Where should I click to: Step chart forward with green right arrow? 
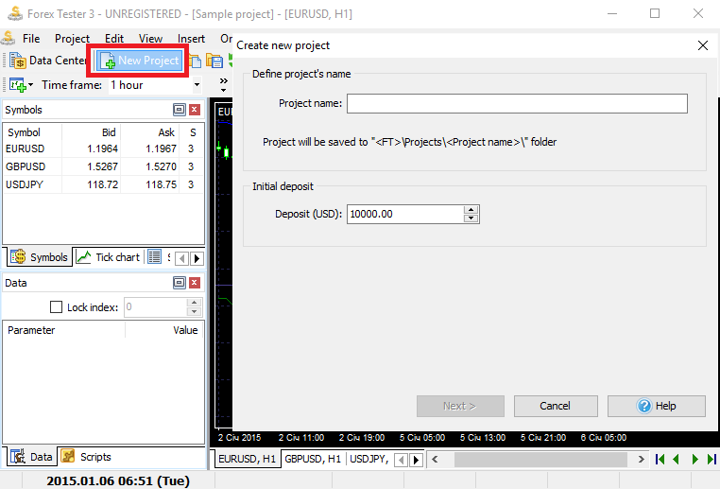[694, 459]
